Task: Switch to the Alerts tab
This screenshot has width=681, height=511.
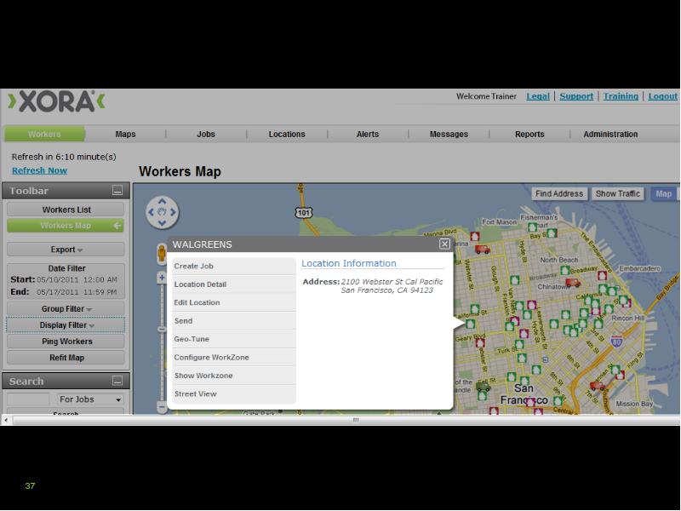Action: (368, 135)
